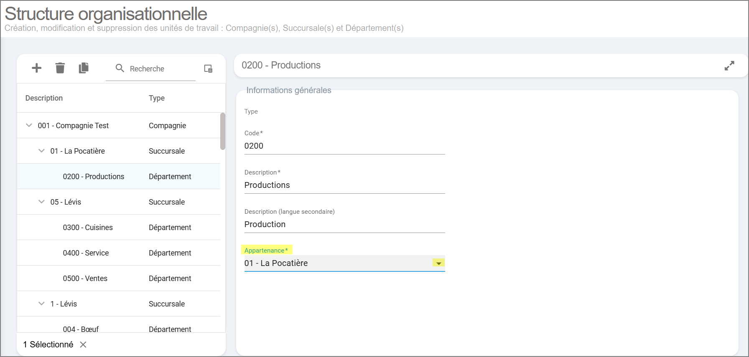Viewport: 749px width, 357px height.
Task: Expand details panel with diagonal arrows icon
Action: (x=729, y=66)
